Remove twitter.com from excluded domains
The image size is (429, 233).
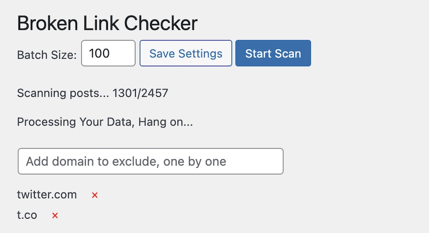click(95, 195)
